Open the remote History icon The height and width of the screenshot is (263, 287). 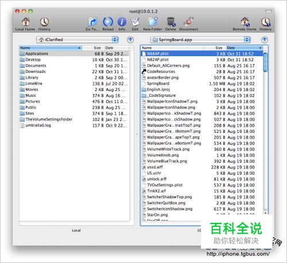pyautogui.click(x=266, y=24)
